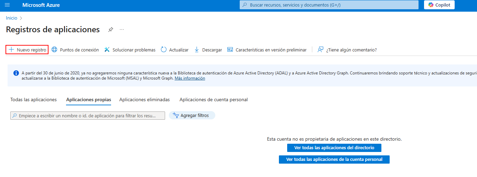Screen dimensions: 477x177
Task: Open Solucionar problemas
Action: tap(130, 50)
